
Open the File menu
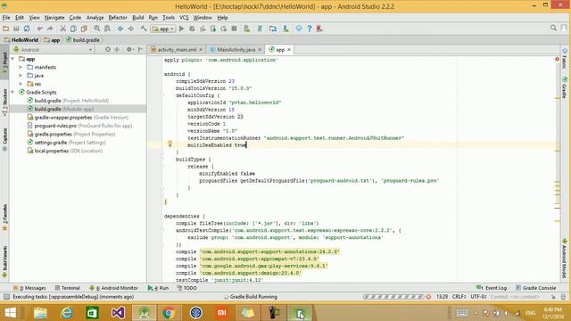pos(6,18)
